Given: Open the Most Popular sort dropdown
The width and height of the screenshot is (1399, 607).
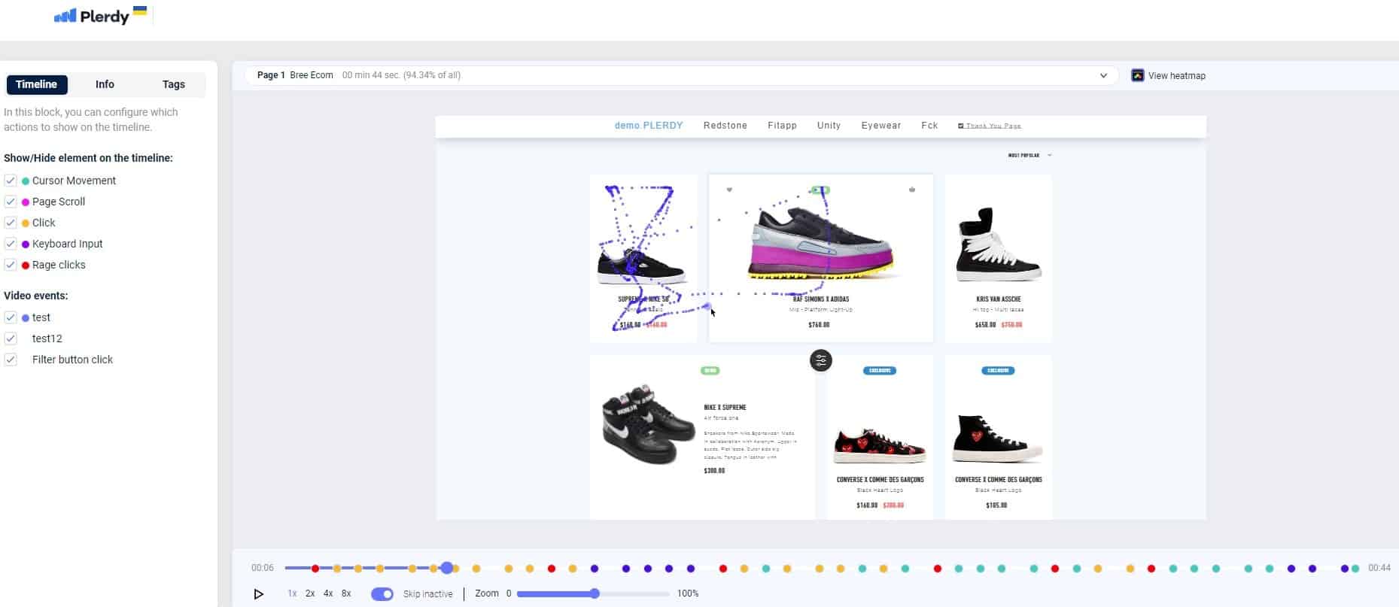Looking at the screenshot, I should 1029,156.
